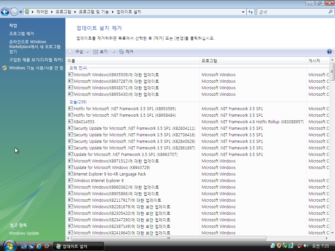Select KB2387149 security update entry

click(x=122, y=226)
